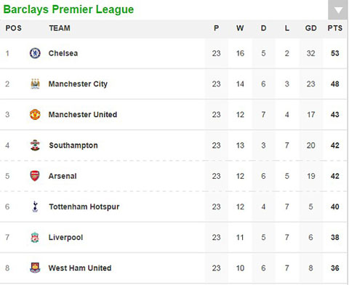Click the Liverpool club crest
This screenshot has height=285, width=349.
[x=35, y=237]
